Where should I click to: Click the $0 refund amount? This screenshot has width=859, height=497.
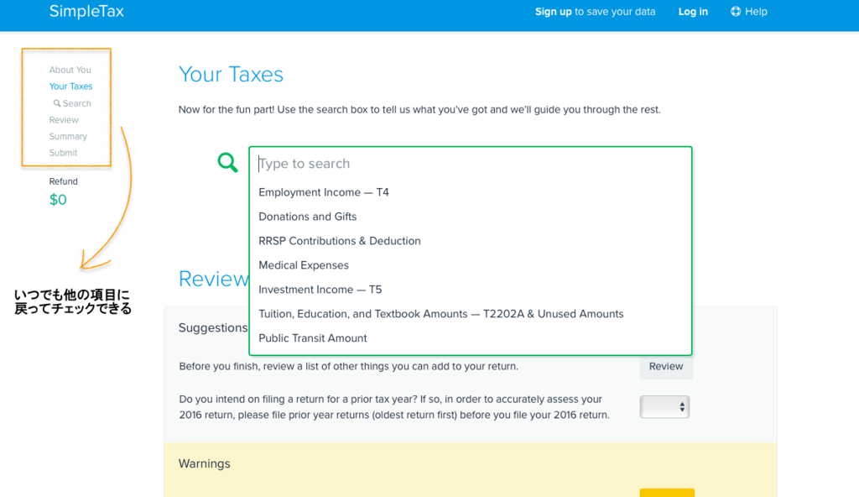point(58,200)
